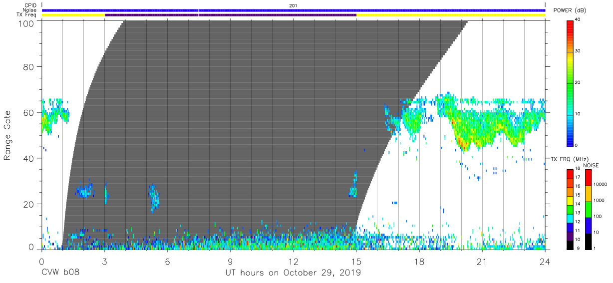Click the noise scale value '10000'
Viewport: 613px width, 283px height.
coord(600,184)
